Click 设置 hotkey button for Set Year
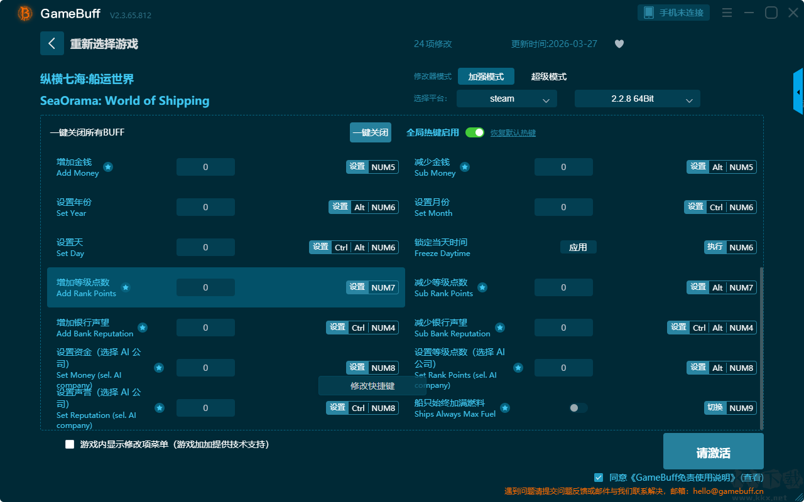This screenshot has width=804, height=502. [340, 207]
